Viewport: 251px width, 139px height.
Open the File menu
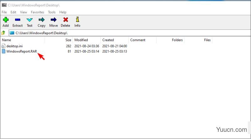pos(4,12)
